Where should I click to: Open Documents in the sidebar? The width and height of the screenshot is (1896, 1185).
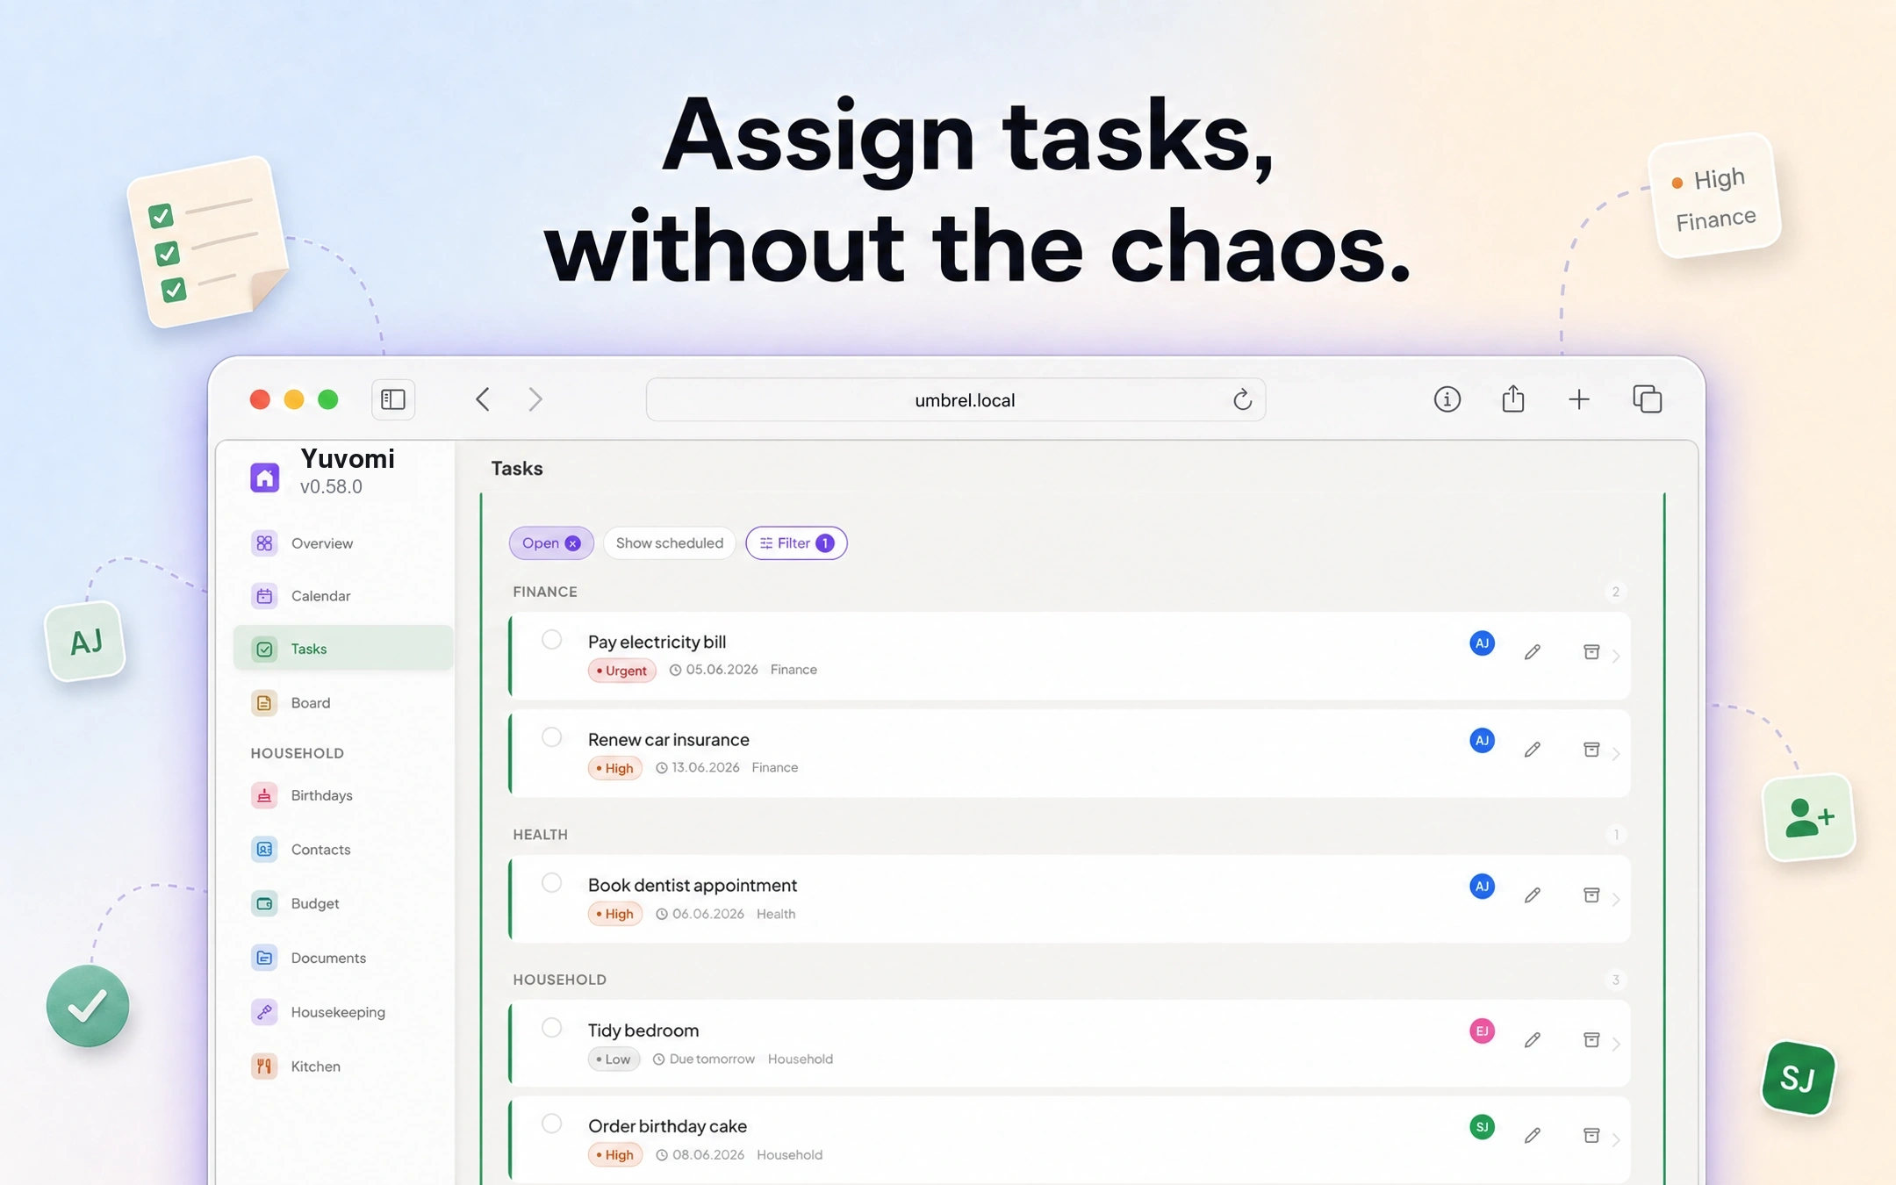pyautogui.click(x=343, y=958)
